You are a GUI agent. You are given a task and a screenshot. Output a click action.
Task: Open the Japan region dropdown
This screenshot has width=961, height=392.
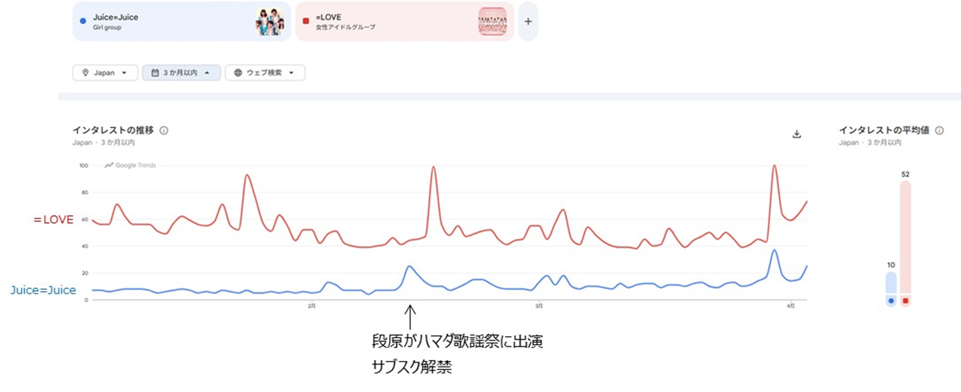pos(105,73)
